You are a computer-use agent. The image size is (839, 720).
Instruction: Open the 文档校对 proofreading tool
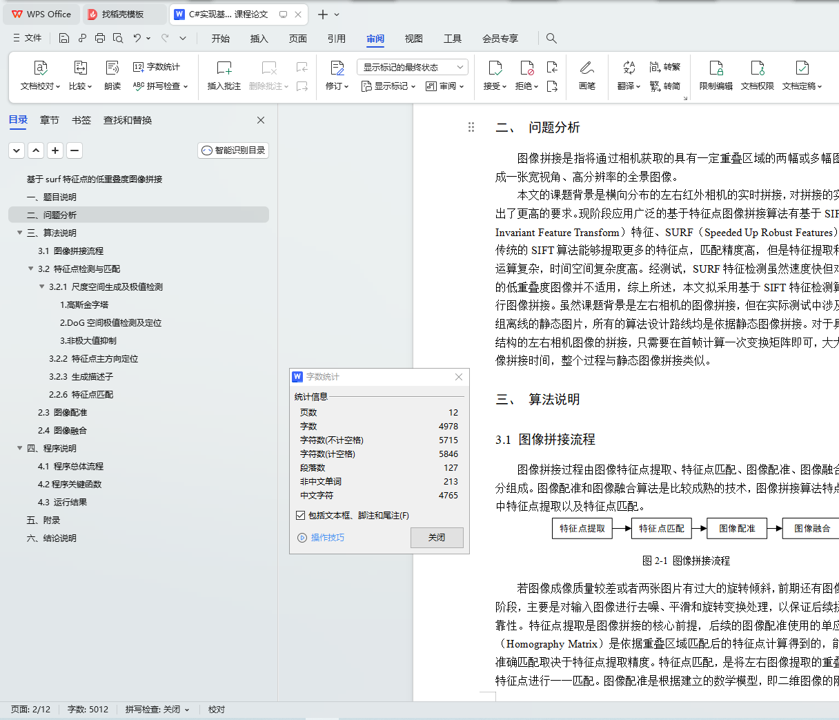coord(40,75)
